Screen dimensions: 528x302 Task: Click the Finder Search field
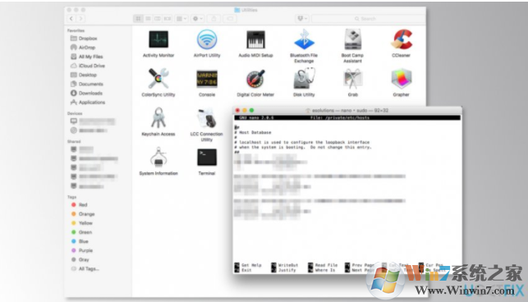[x=369, y=19]
